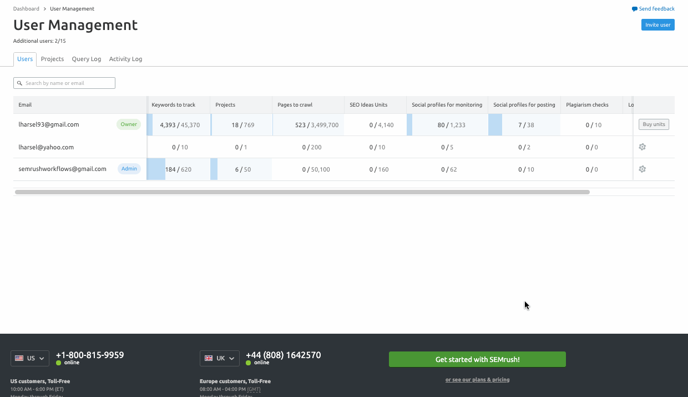
Task: Click the 184 / 620 keywords cell
Action: [178, 169]
